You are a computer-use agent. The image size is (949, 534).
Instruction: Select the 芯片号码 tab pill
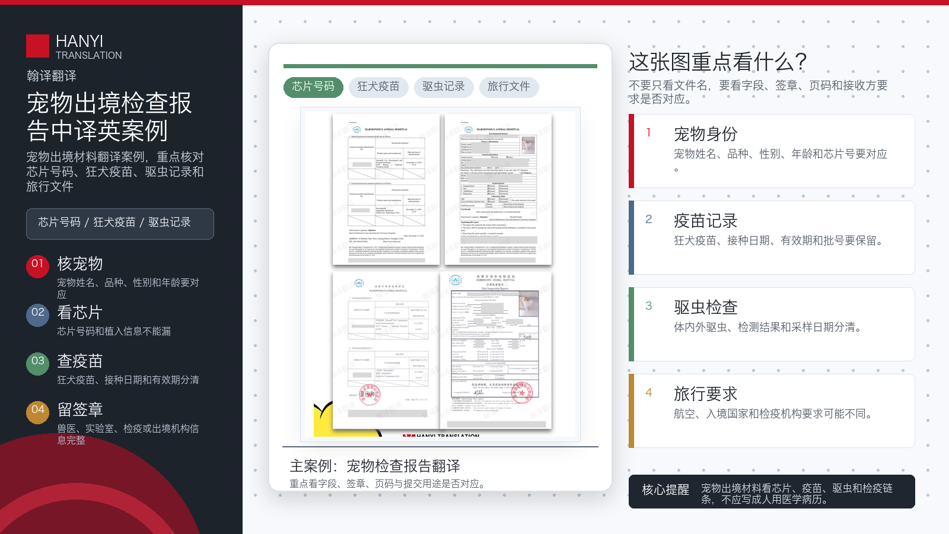coord(313,87)
